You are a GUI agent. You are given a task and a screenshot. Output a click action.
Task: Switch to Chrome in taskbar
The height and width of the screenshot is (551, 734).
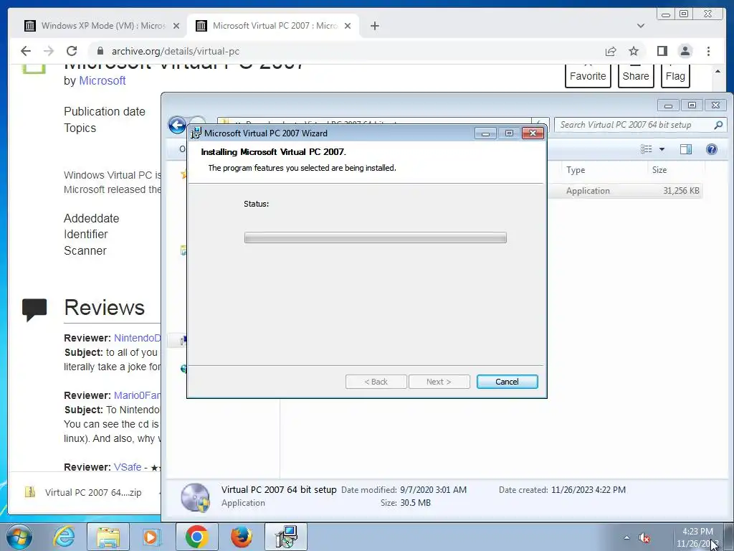point(196,537)
